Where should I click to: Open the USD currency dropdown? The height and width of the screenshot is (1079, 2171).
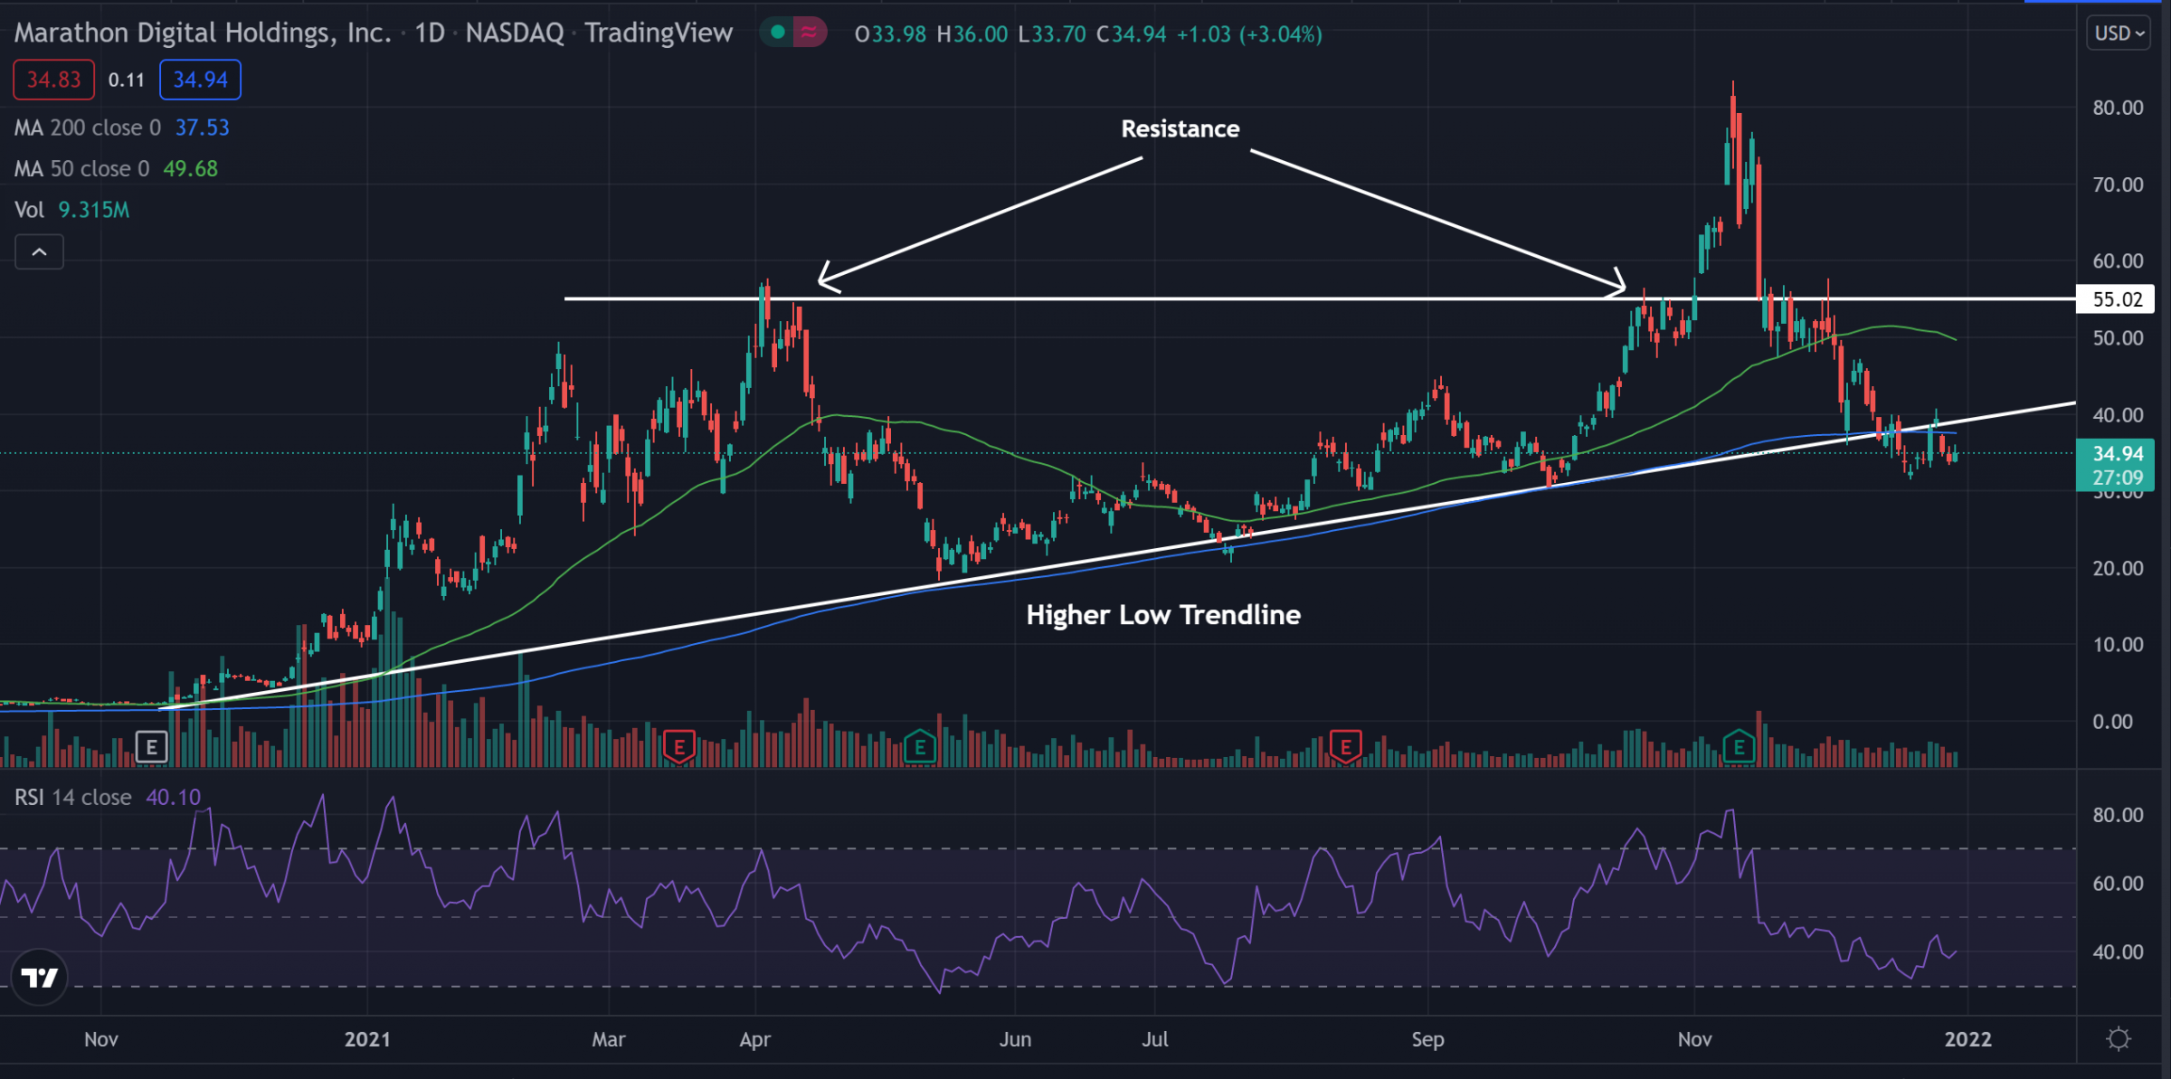tap(2119, 33)
